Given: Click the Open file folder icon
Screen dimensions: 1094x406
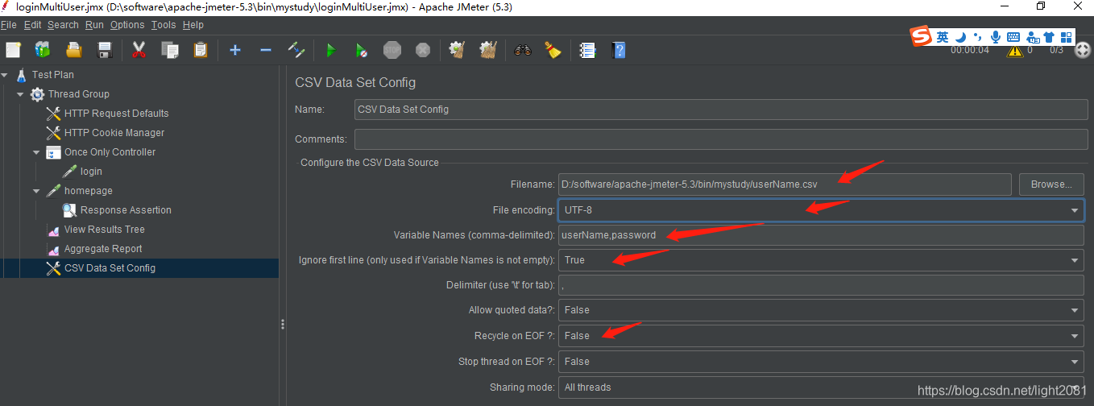Looking at the screenshot, I should [73, 50].
